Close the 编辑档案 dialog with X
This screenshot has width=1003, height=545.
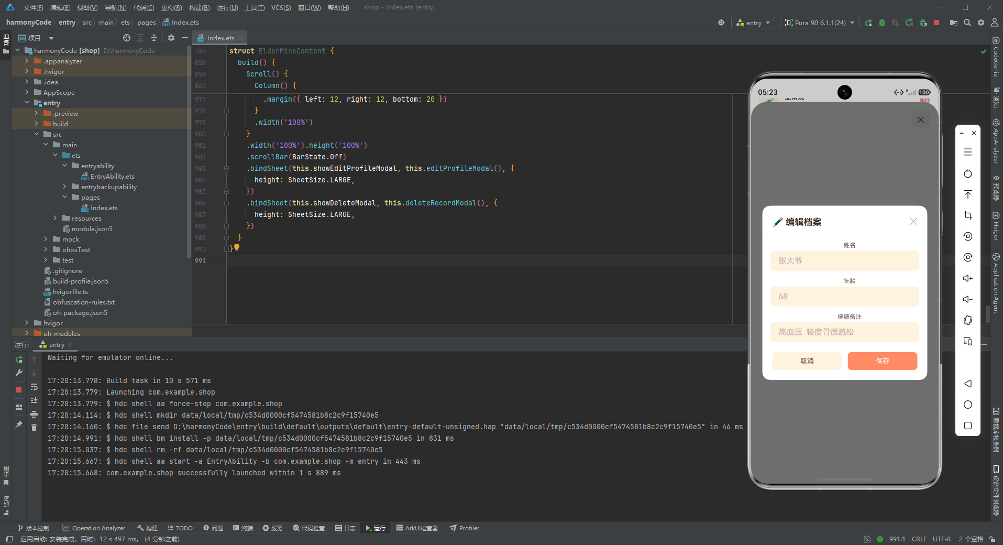click(913, 222)
